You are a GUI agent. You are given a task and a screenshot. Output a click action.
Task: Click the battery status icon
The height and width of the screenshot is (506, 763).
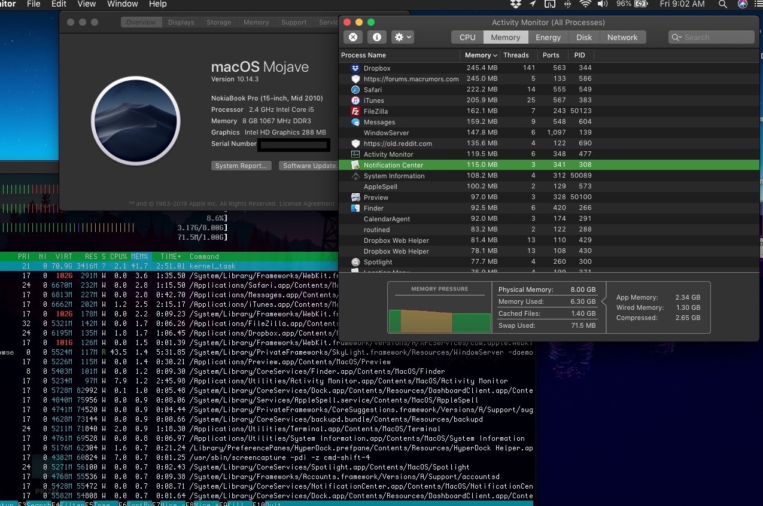[x=642, y=4]
